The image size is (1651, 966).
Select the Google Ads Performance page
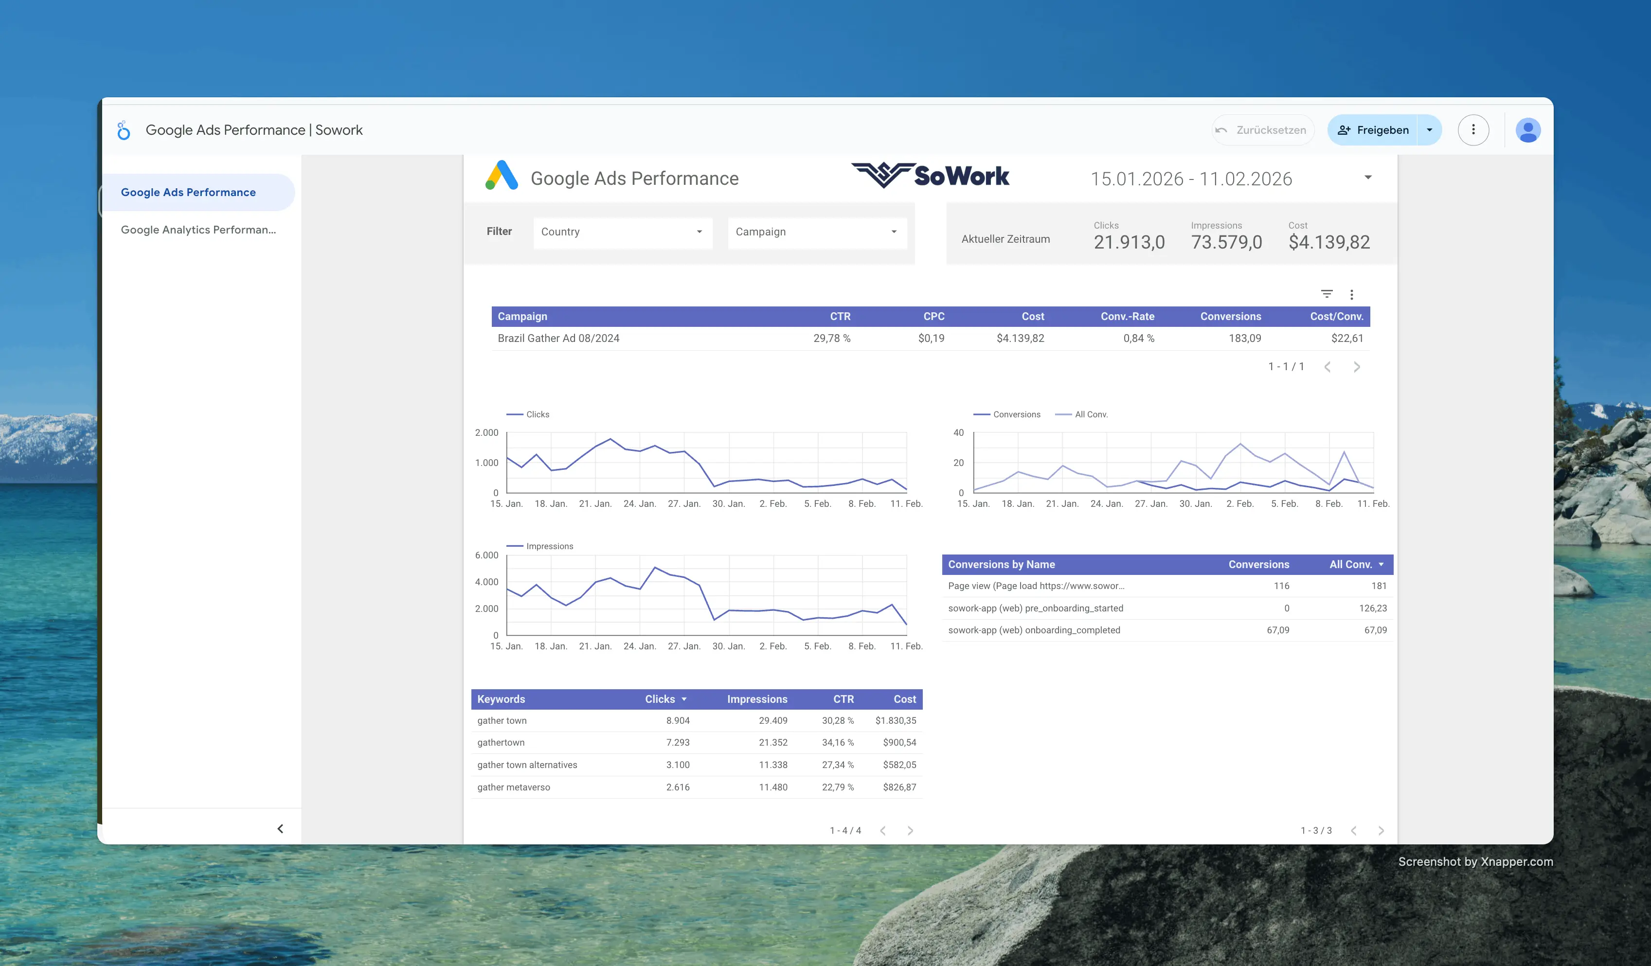(x=188, y=192)
